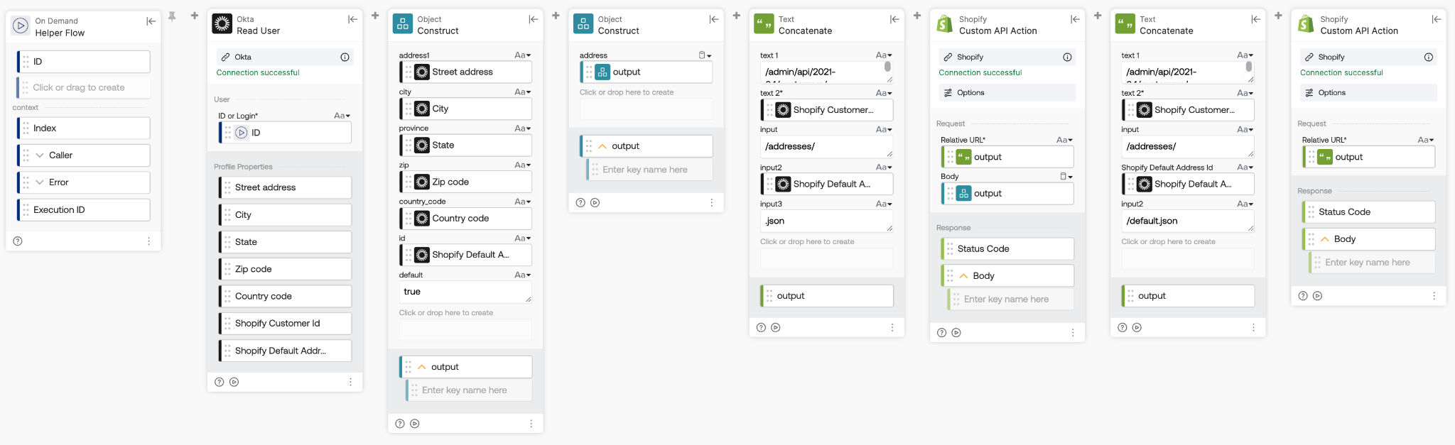The height and width of the screenshot is (445, 1455).
Task: Select the Execution ID context field
Action: 83,210
